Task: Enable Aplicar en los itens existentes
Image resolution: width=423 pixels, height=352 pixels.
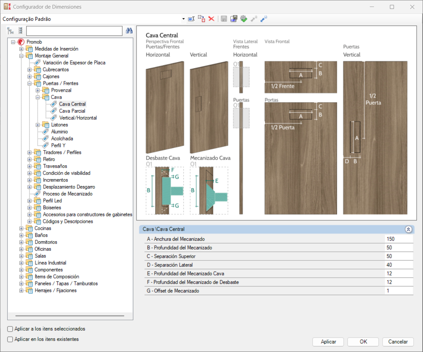Action: point(10,339)
